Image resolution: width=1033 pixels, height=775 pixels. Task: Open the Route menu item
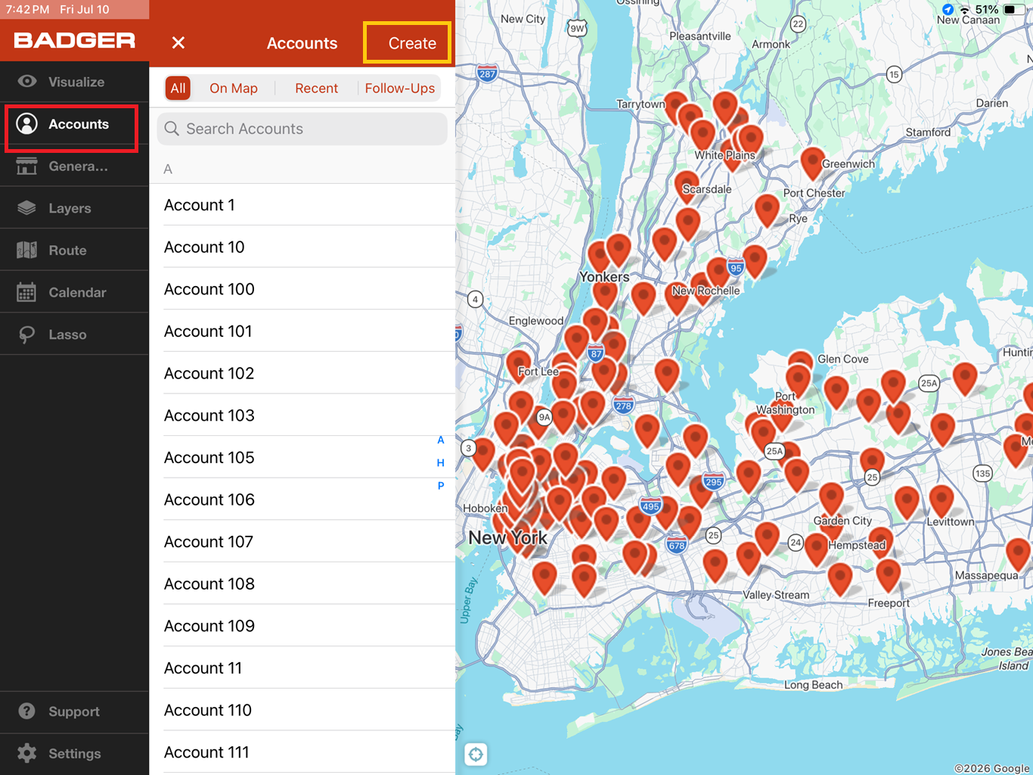pyautogui.click(x=74, y=250)
